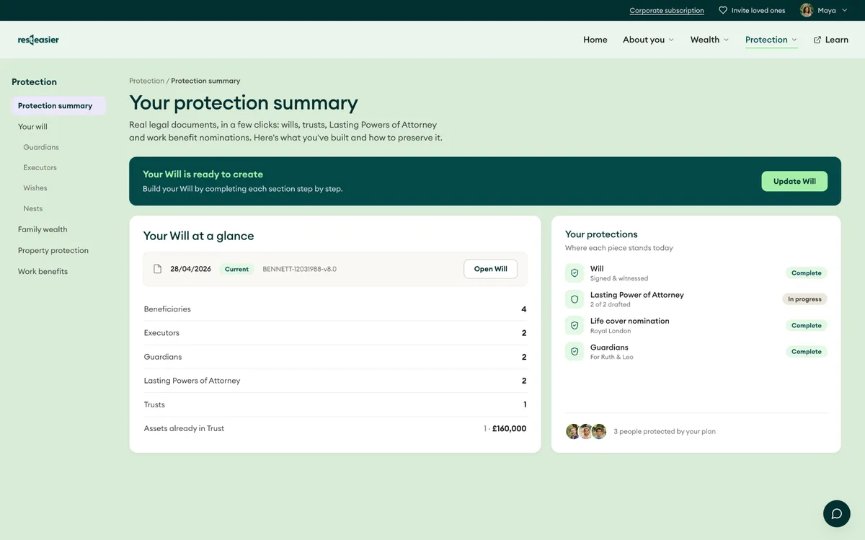Click the Trusts row

[335, 404]
